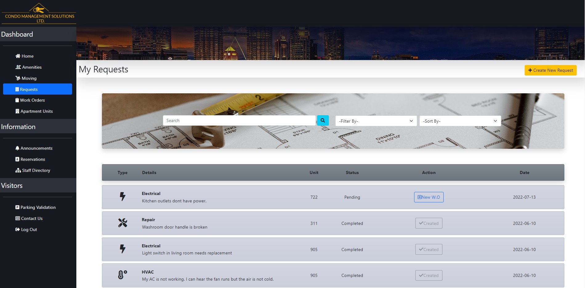The width and height of the screenshot is (585, 288).
Task: Click the Announcements bell icon
Action: click(x=17, y=148)
